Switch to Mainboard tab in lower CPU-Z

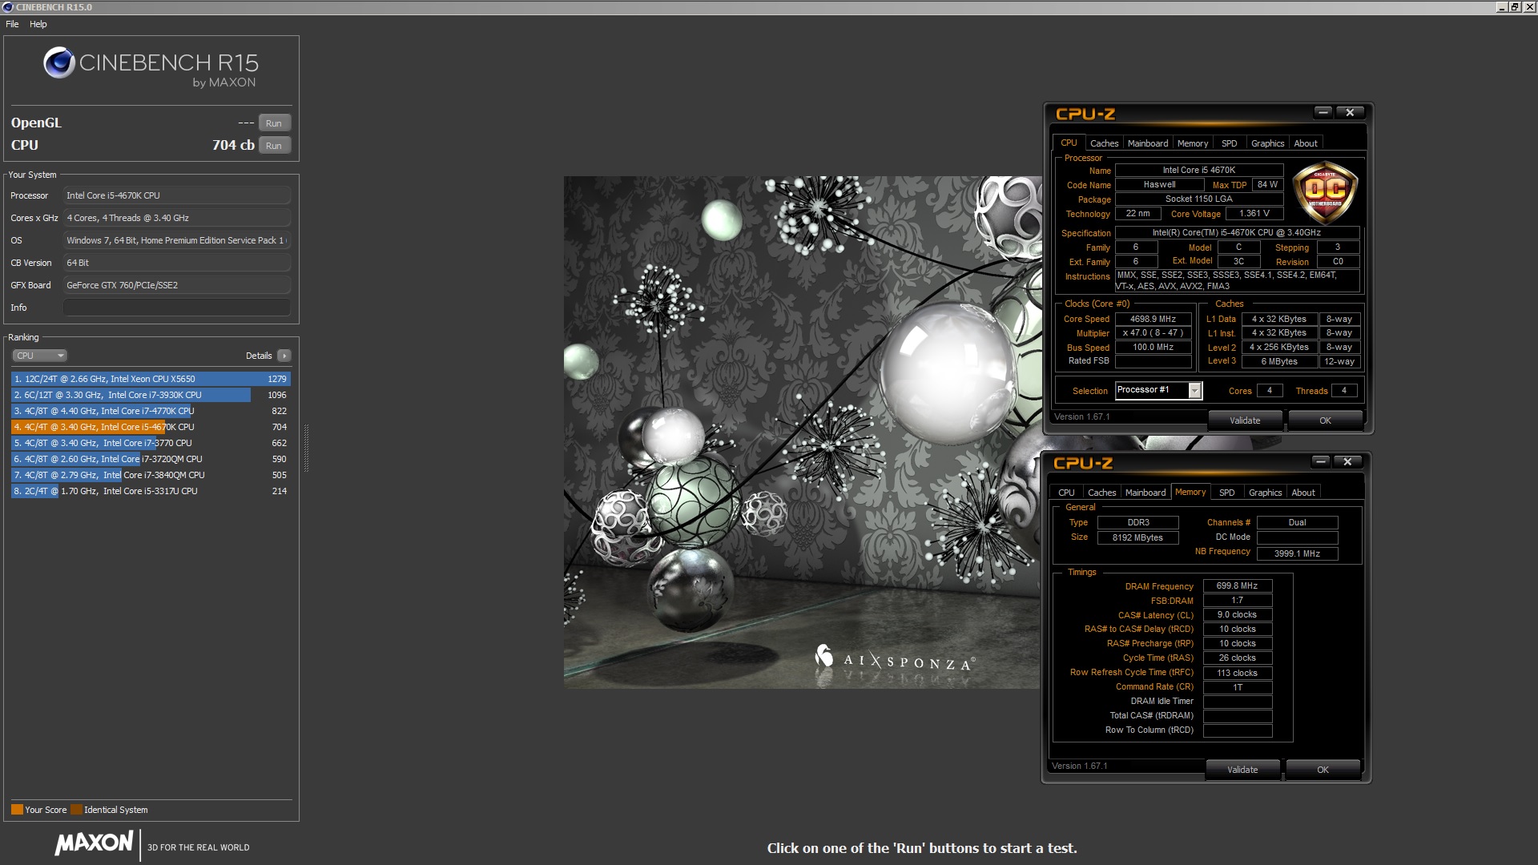click(x=1145, y=493)
